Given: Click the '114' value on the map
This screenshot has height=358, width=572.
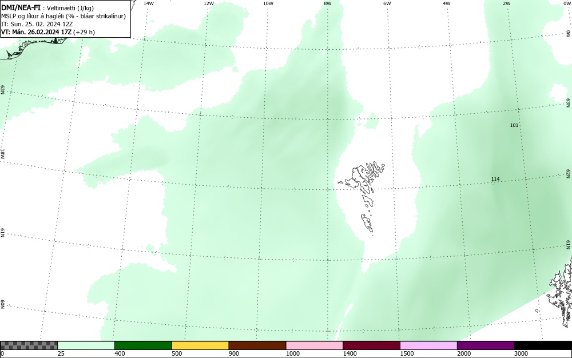Looking at the screenshot, I should pos(495,179).
